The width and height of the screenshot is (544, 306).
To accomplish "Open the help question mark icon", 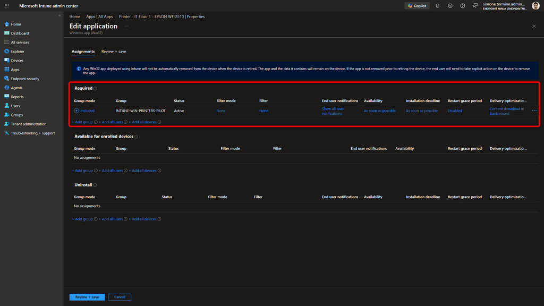I will click(463, 6).
